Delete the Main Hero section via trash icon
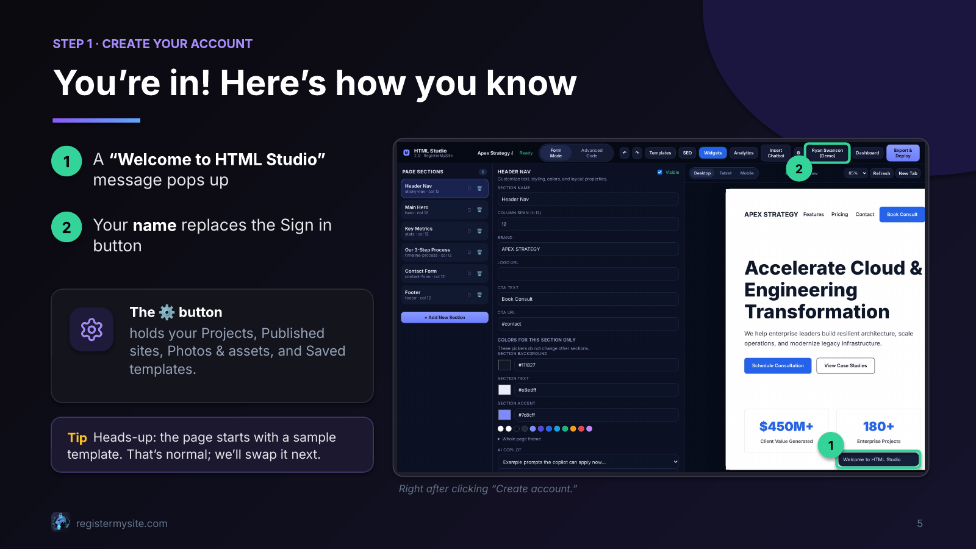976x549 pixels. [479, 210]
